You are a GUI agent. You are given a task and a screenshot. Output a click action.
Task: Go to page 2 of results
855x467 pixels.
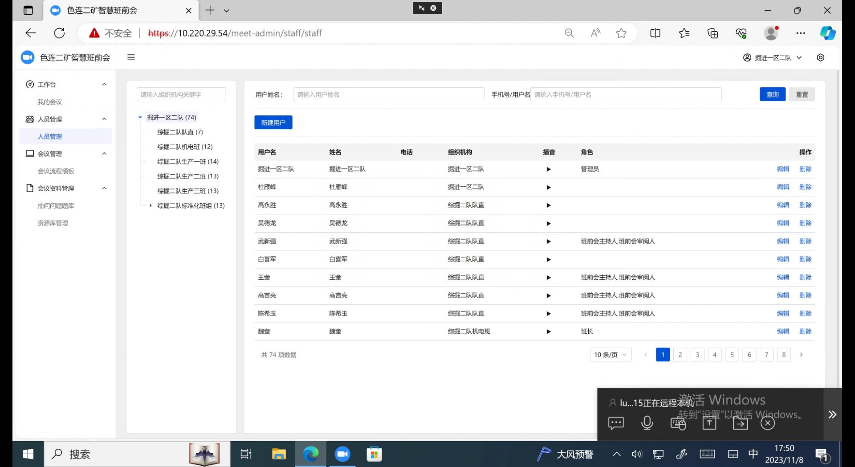(x=680, y=355)
